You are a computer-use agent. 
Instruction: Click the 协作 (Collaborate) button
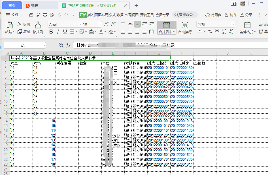(x=231, y=15)
